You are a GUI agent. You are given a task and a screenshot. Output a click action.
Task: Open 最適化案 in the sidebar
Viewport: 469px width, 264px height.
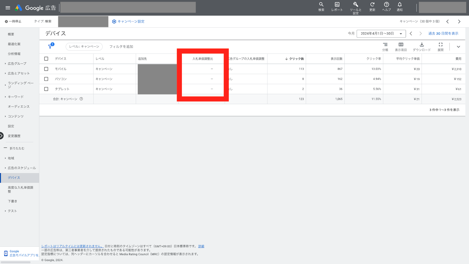pyautogui.click(x=14, y=44)
